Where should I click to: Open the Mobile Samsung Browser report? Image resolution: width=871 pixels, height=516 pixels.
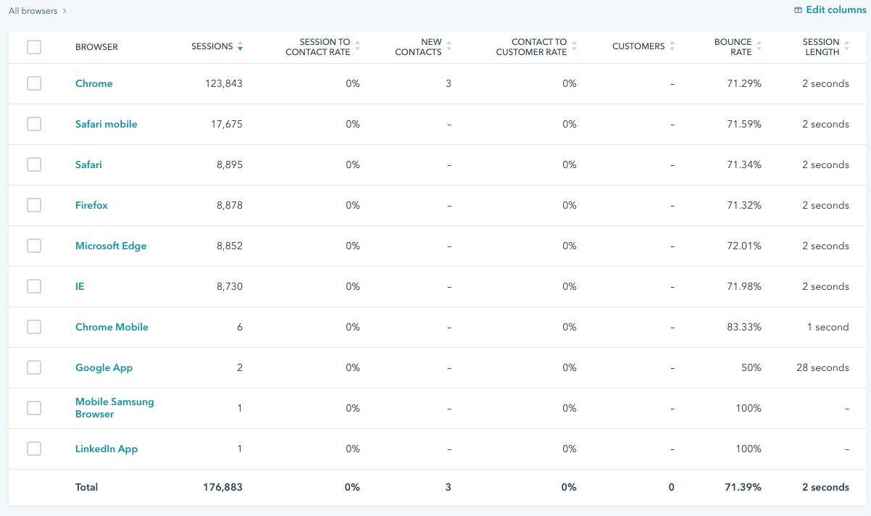click(114, 407)
